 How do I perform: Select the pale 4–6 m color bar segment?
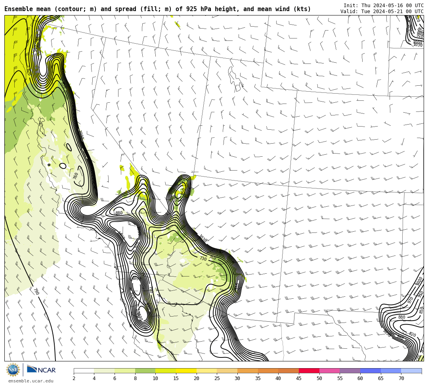[x=104, y=371]
